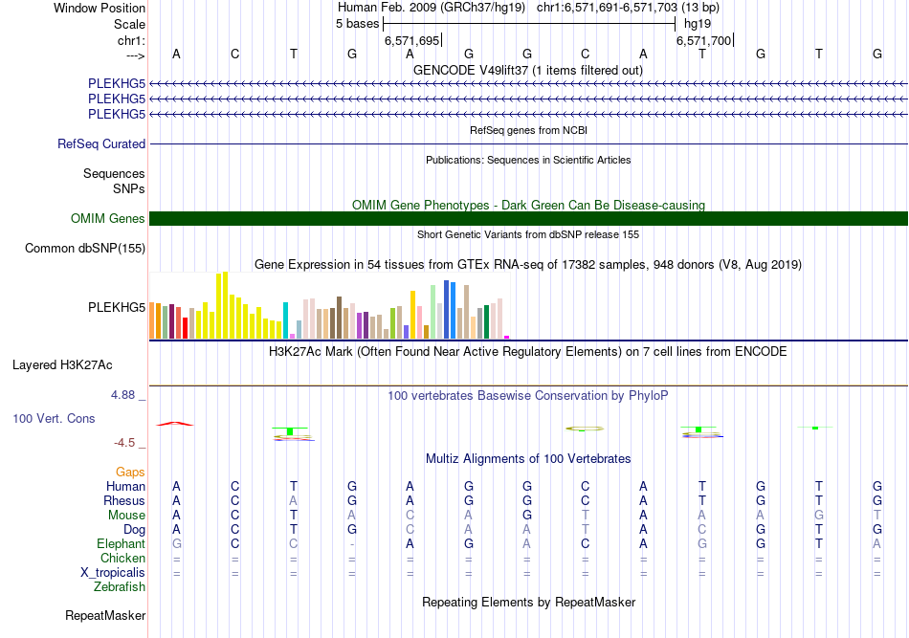Click the orange "Gaps" label
Screen dimensions: 909x638
click(130, 473)
